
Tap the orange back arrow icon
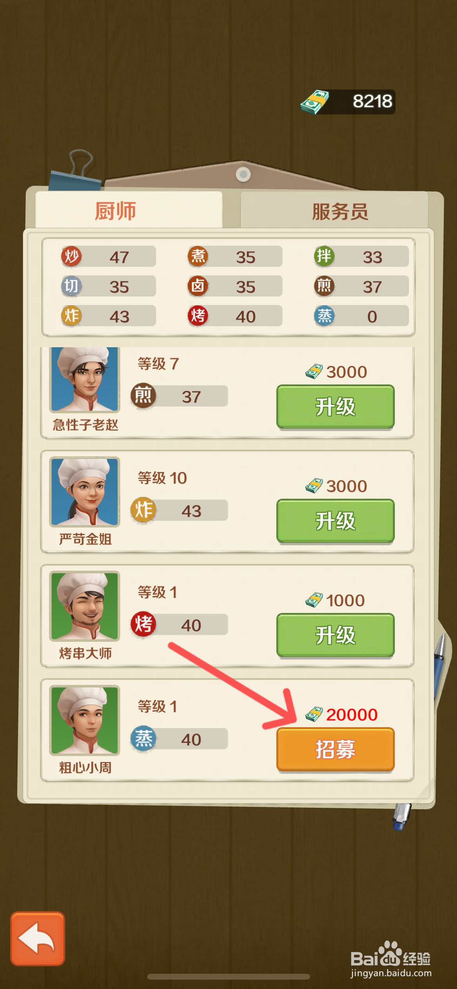[x=37, y=939]
